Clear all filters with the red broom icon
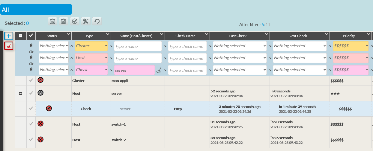Viewport: 373px width, 151px height. [x=9, y=46]
